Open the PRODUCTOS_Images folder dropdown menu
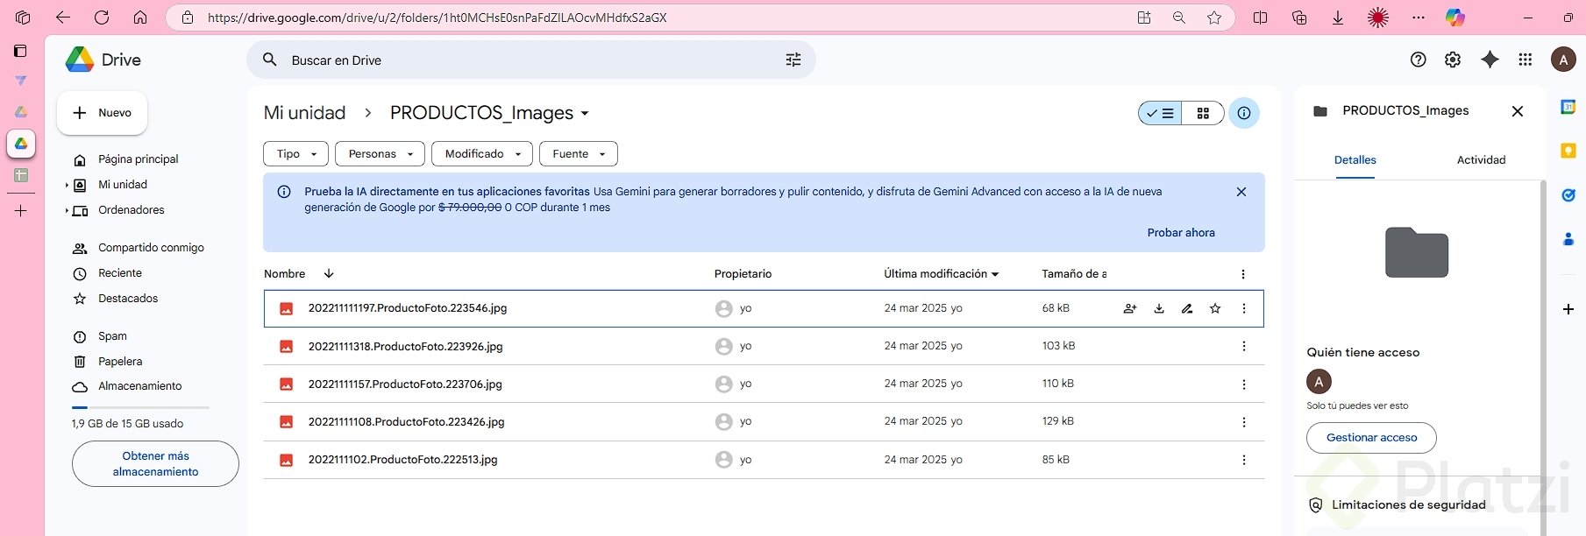Viewport: 1586px width, 536px height. click(x=585, y=114)
